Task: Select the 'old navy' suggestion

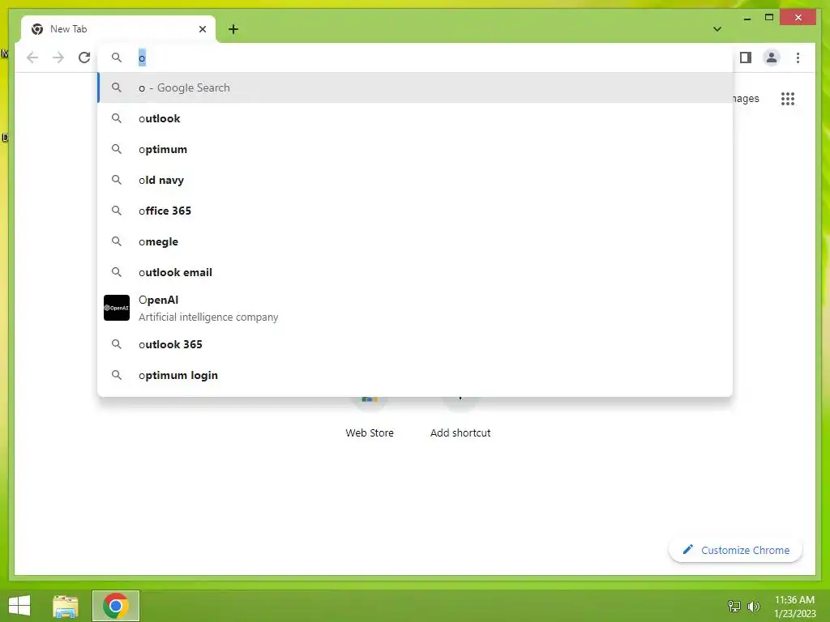Action: (416, 180)
